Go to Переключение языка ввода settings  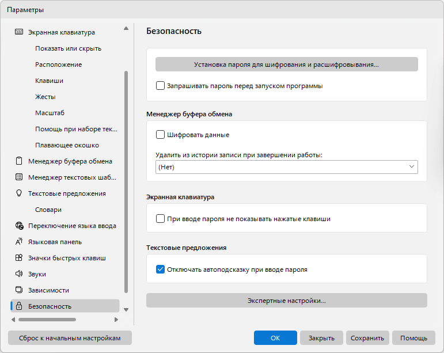(72, 226)
